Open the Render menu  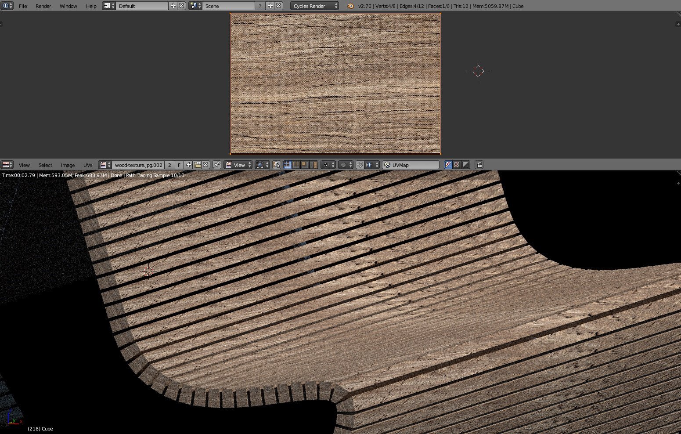click(43, 6)
